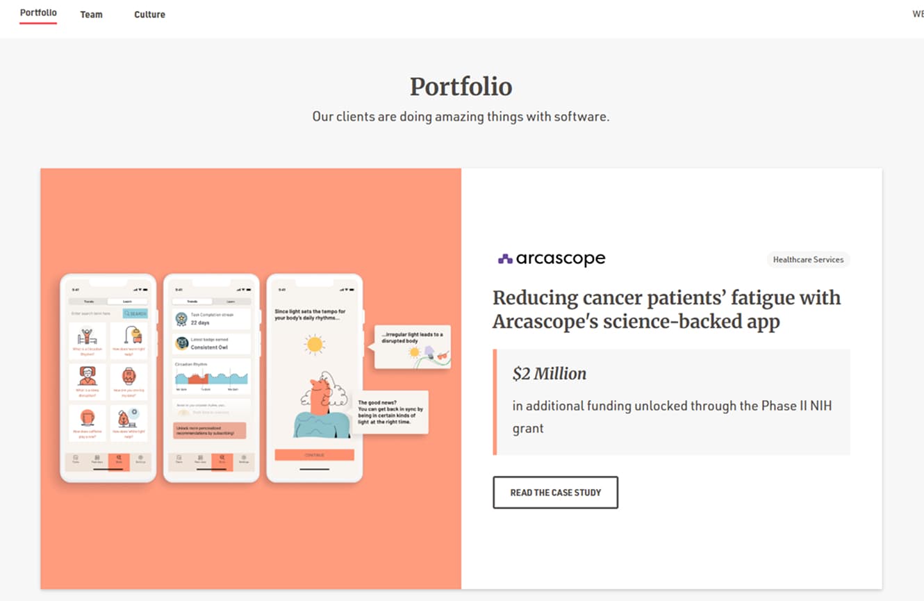Screen dimensions: 924x601
Task: Open the Portfolio tab
Action: pos(38,13)
